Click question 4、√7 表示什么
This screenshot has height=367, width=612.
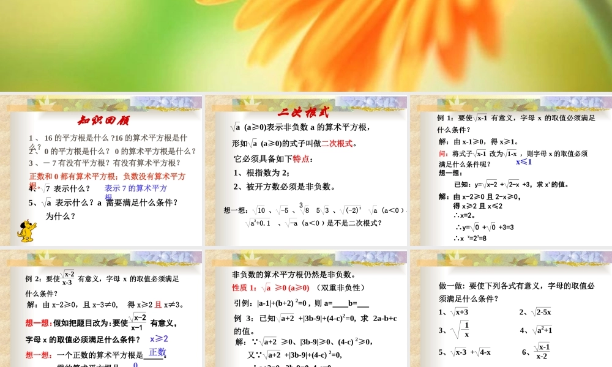click(59, 189)
